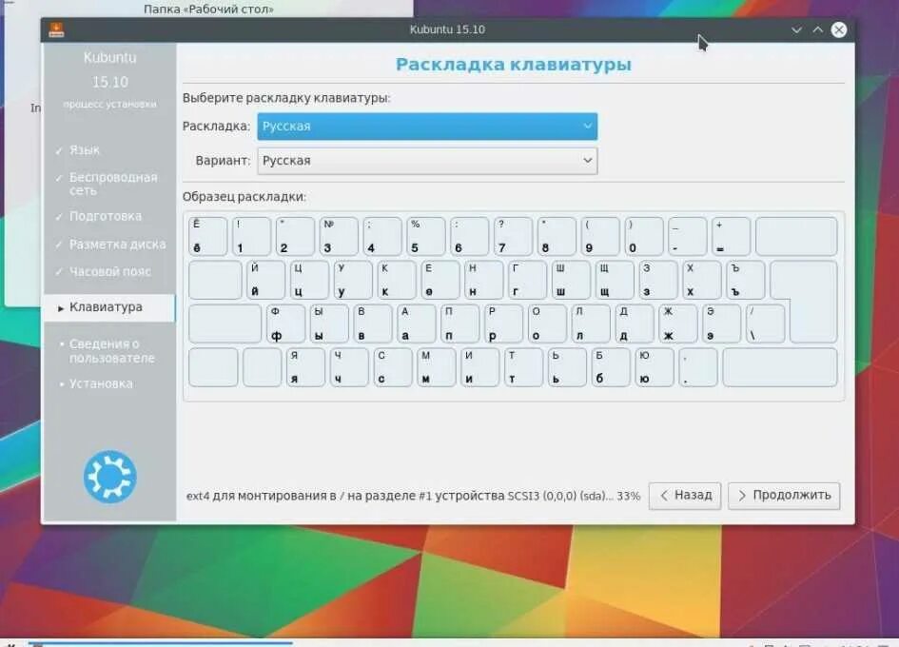
Task: Click the Раскладка клавиатуры heading
Action: coord(513,65)
